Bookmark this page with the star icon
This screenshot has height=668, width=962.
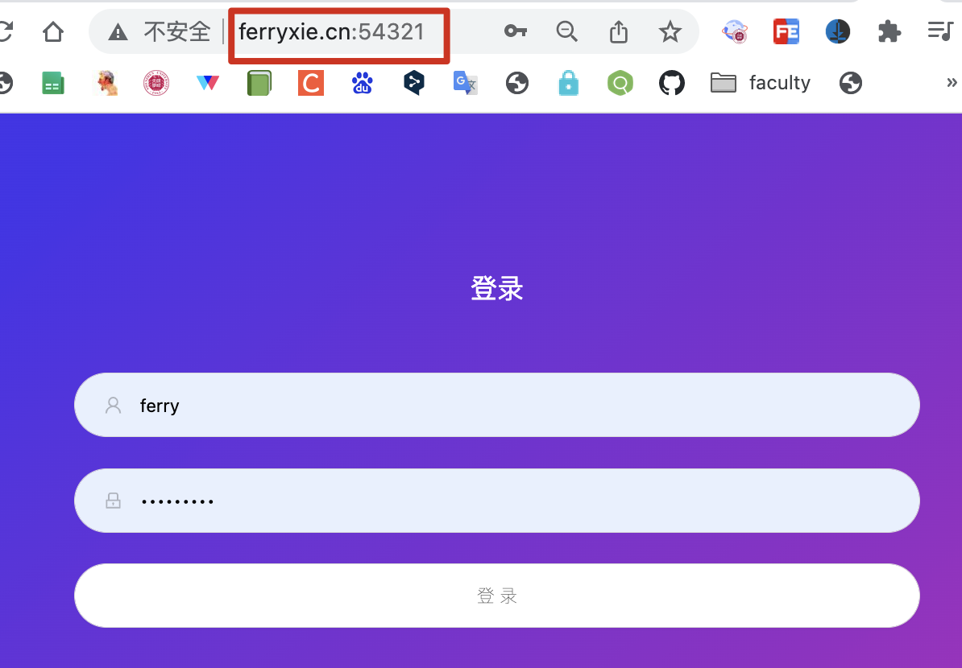670,32
